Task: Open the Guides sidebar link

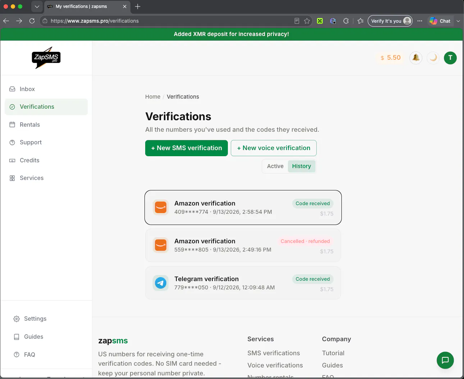Action: click(46, 337)
